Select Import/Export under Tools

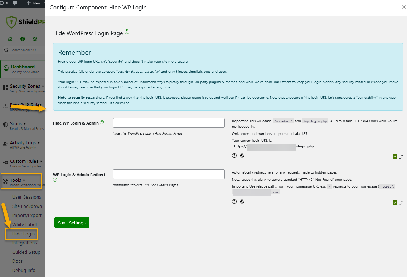pyautogui.click(x=27, y=215)
